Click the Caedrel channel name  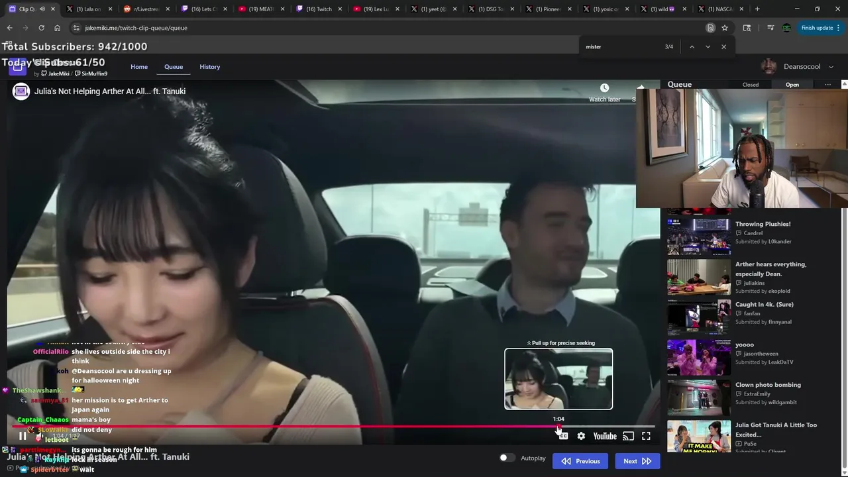[753, 233]
